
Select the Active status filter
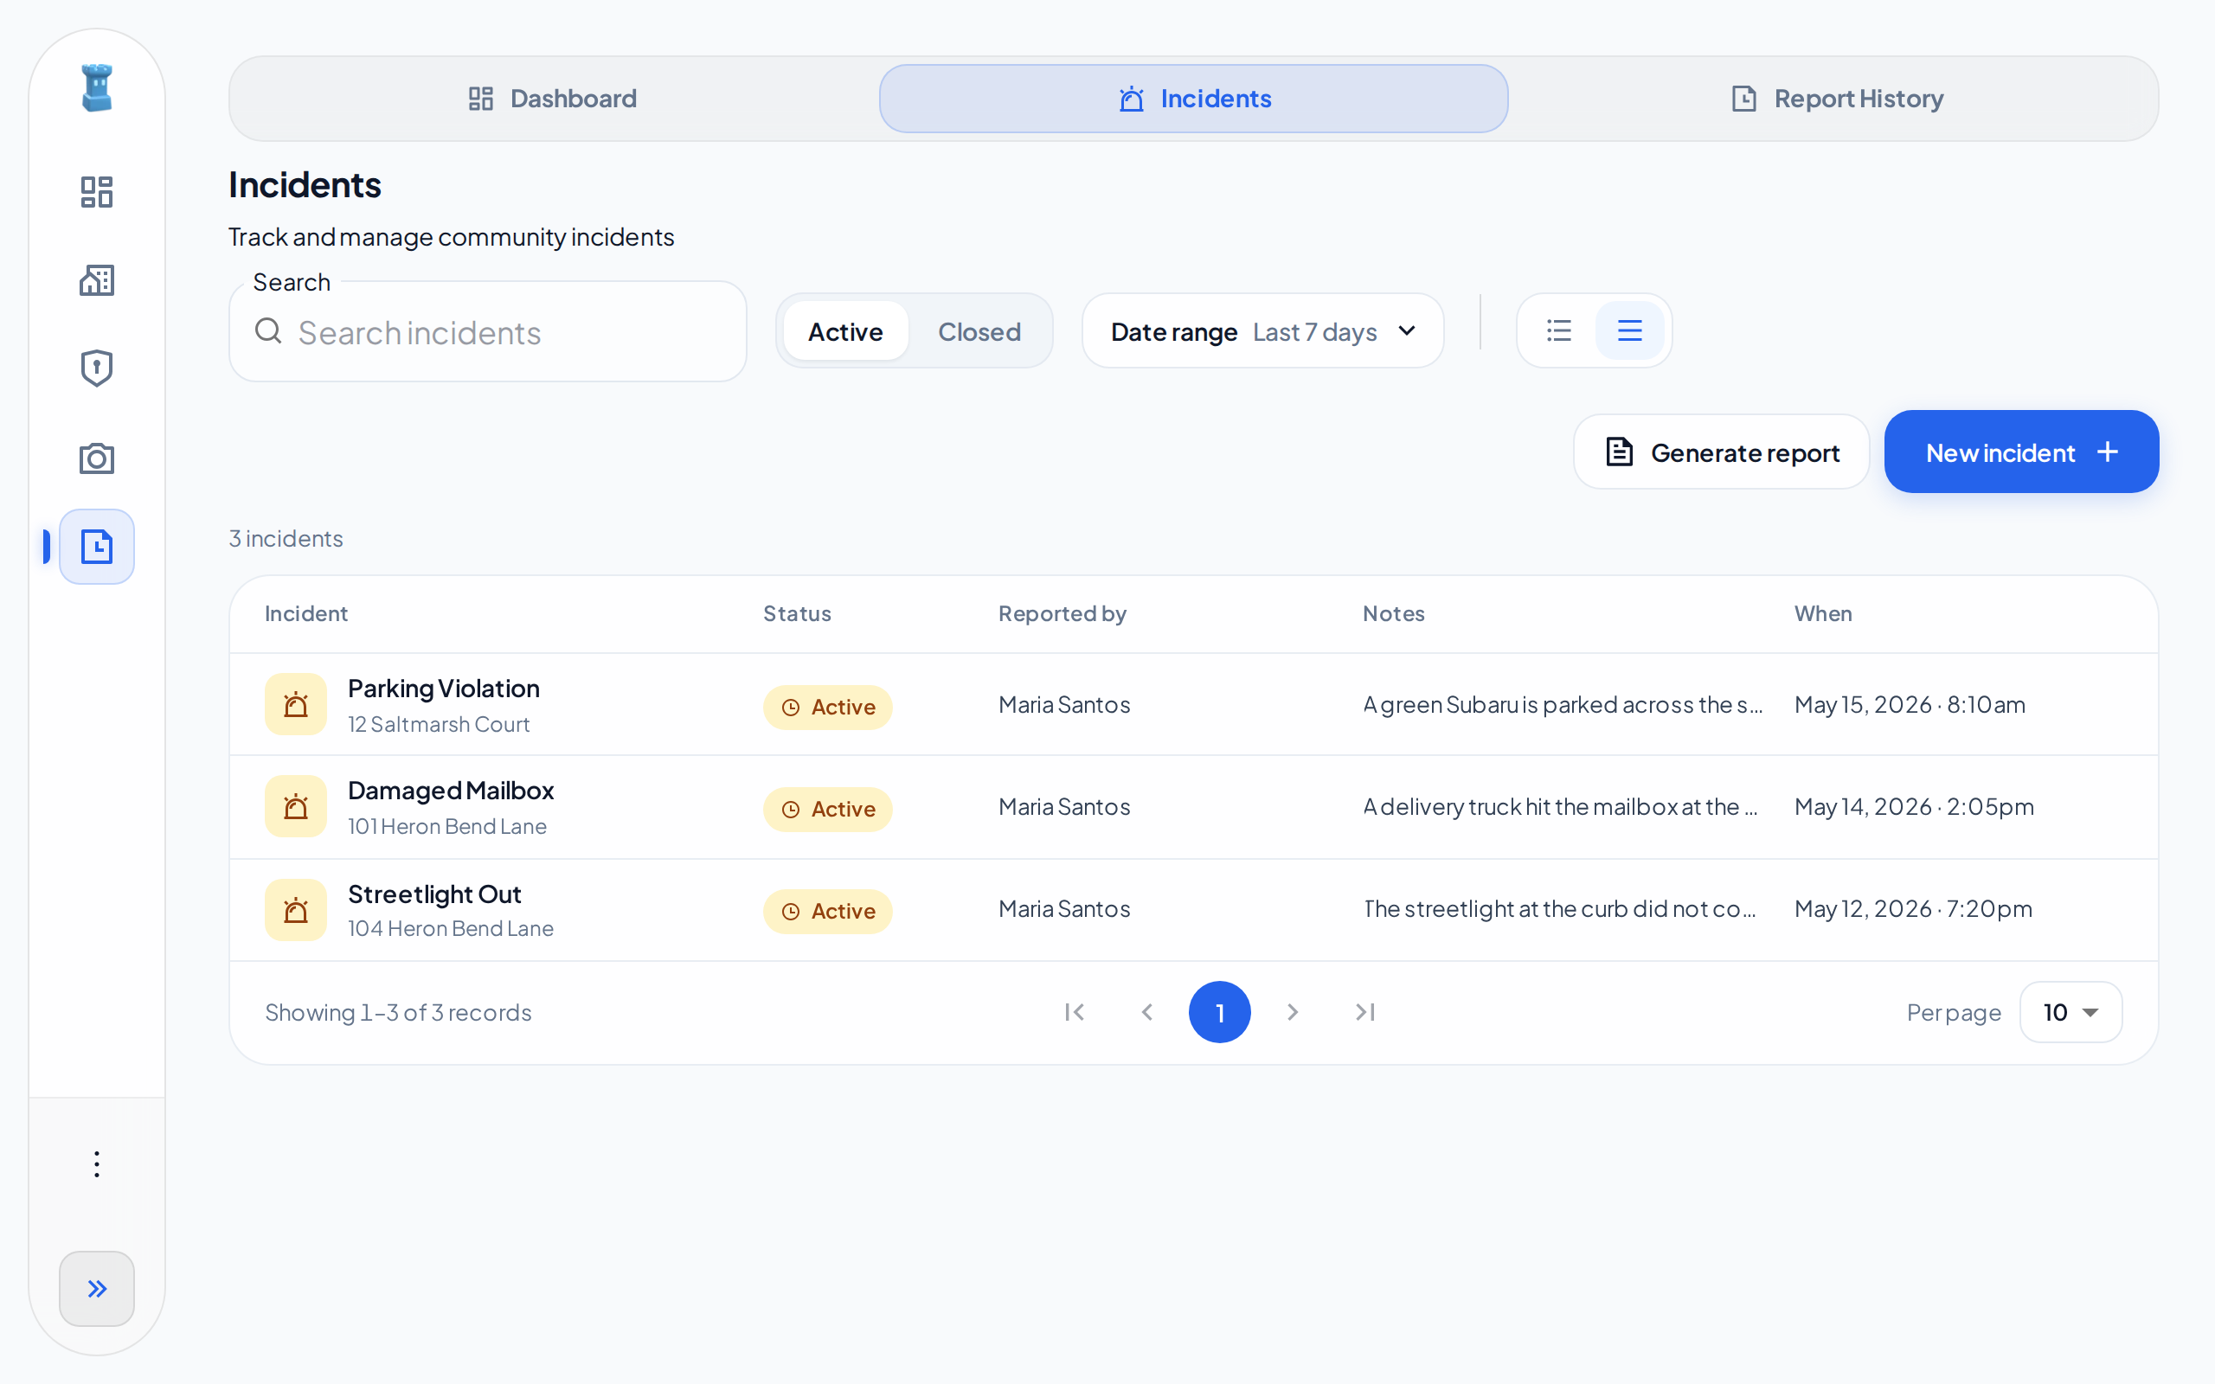[844, 331]
